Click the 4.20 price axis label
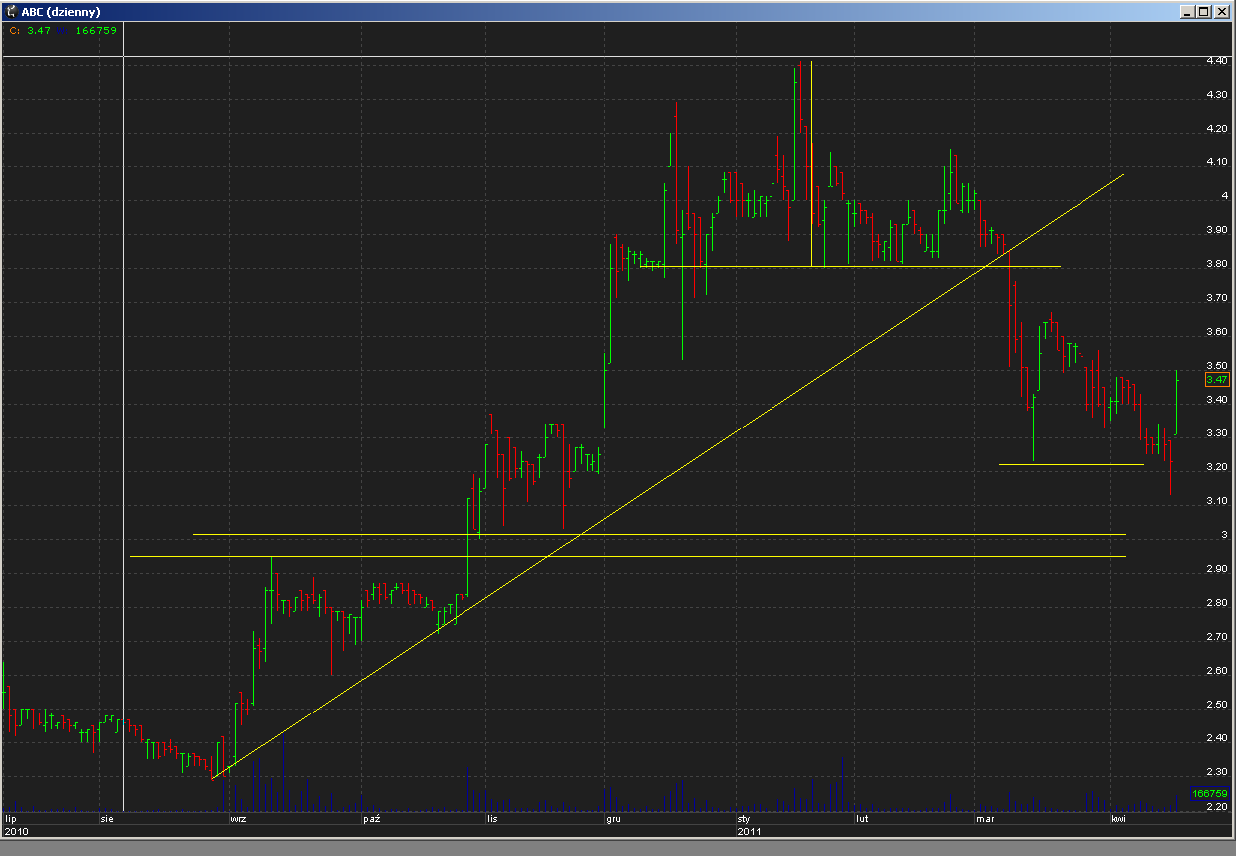The height and width of the screenshot is (856, 1236). tap(1216, 129)
